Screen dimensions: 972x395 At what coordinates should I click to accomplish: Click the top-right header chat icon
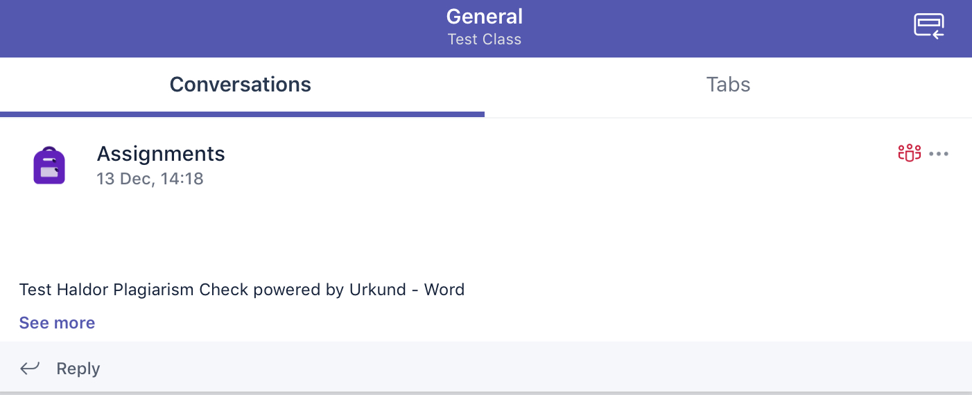point(929,26)
